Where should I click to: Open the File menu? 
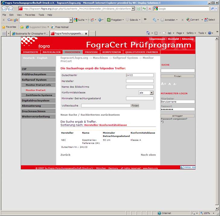(x=4, y=15)
